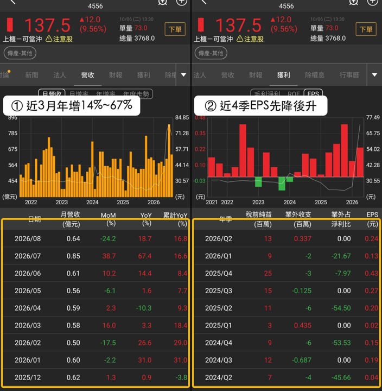Expand the tab list arrow on 營收 screen
Viewport: 382px width, 391px height.
183,75
